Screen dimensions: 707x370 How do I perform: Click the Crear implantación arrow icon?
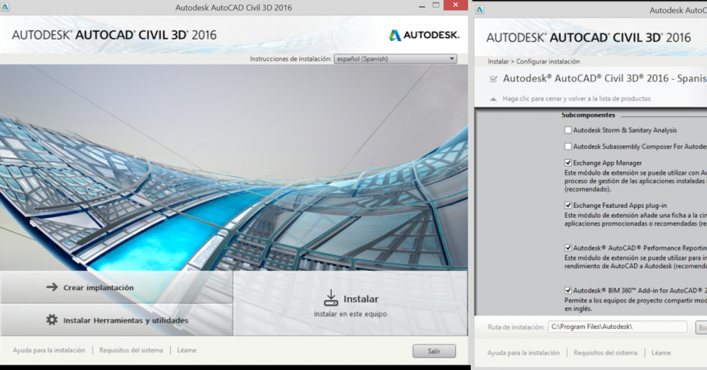(x=52, y=287)
